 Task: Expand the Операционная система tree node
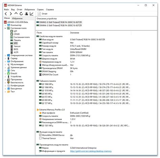[5, 55]
